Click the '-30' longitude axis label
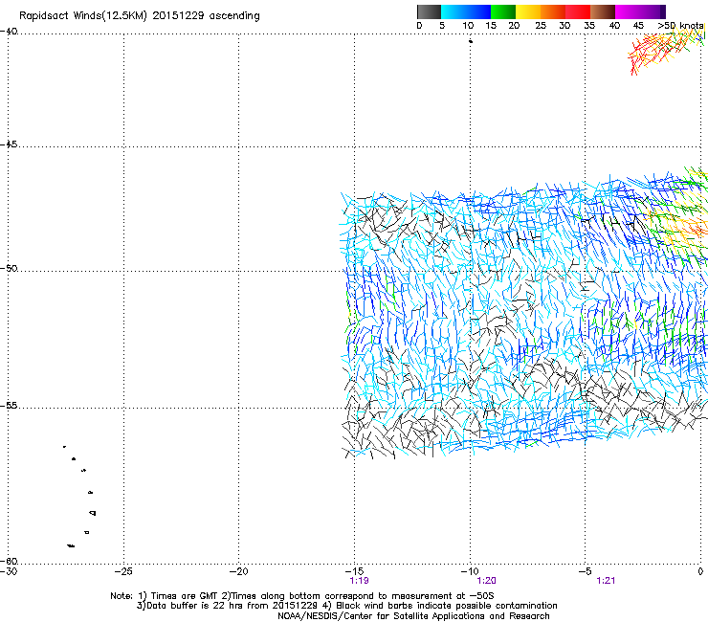 (x=9, y=571)
